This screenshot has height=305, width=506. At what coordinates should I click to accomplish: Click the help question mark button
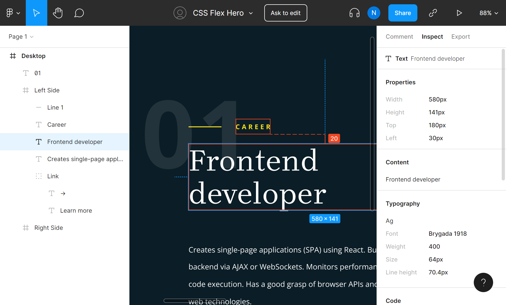pos(483,282)
